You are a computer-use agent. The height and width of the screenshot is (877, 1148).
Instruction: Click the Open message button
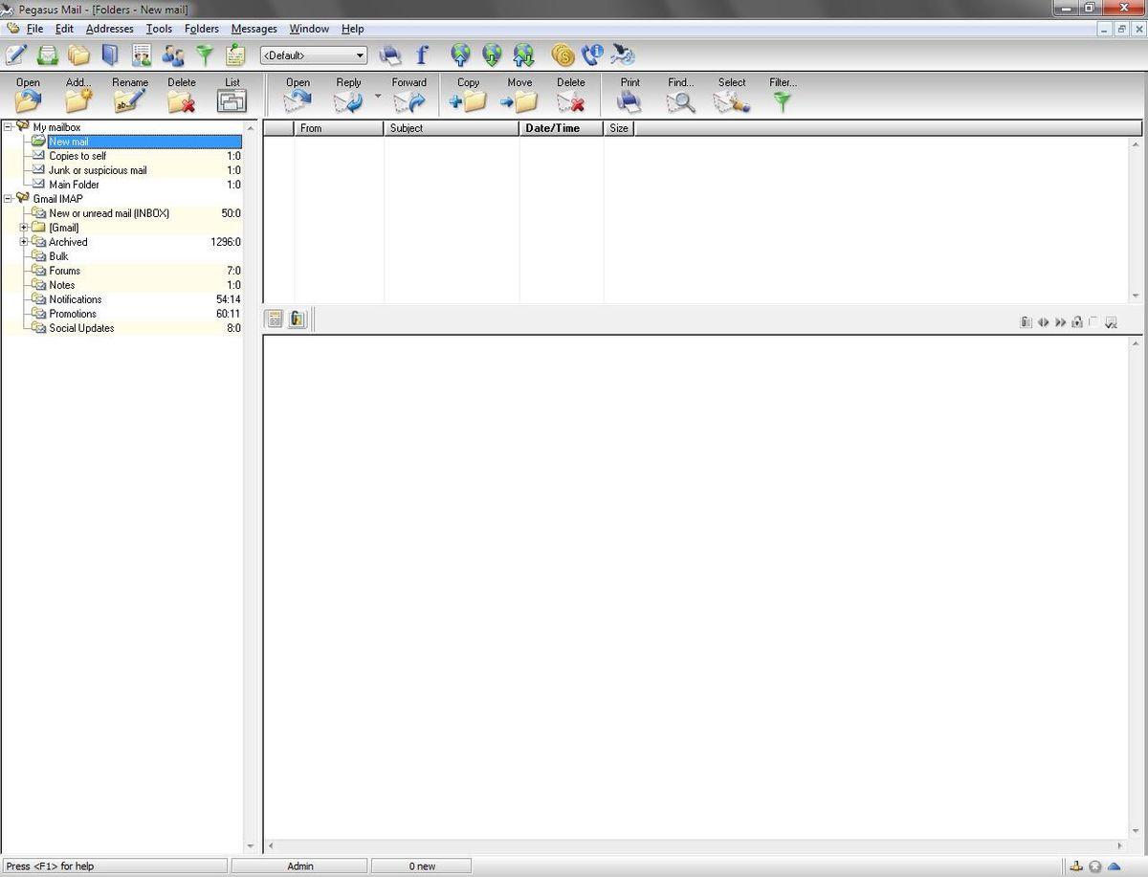pos(298,95)
